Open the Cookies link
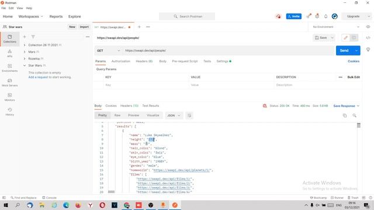 pyautogui.click(x=354, y=61)
